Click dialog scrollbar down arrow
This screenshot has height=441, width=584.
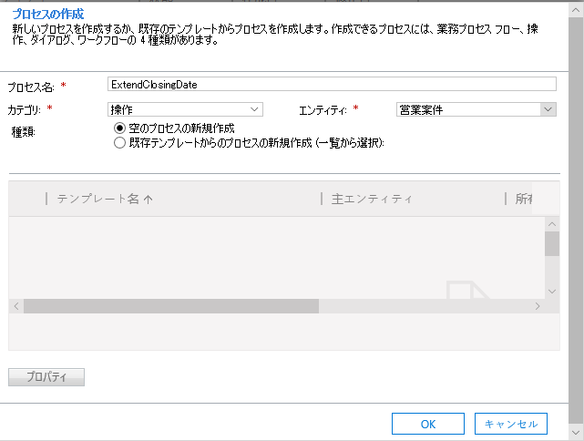(x=576, y=433)
